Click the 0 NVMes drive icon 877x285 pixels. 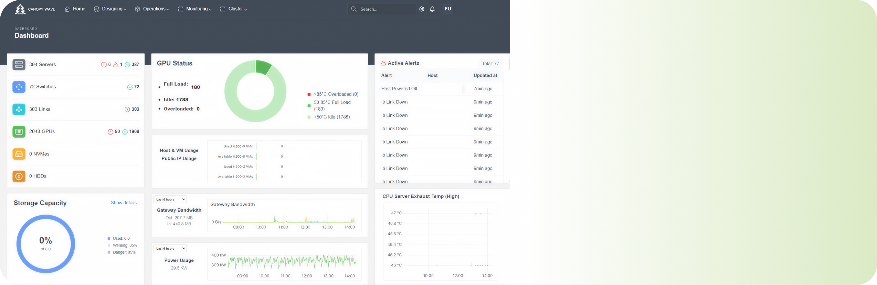pyautogui.click(x=19, y=154)
